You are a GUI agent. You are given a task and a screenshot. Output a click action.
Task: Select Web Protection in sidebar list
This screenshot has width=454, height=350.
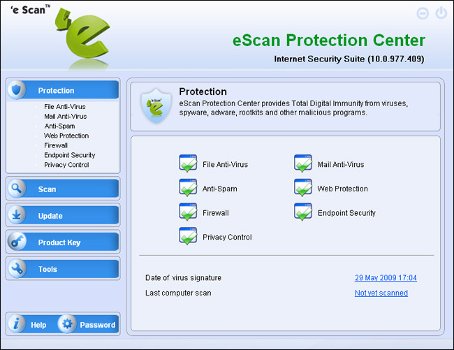(x=66, y=136)
